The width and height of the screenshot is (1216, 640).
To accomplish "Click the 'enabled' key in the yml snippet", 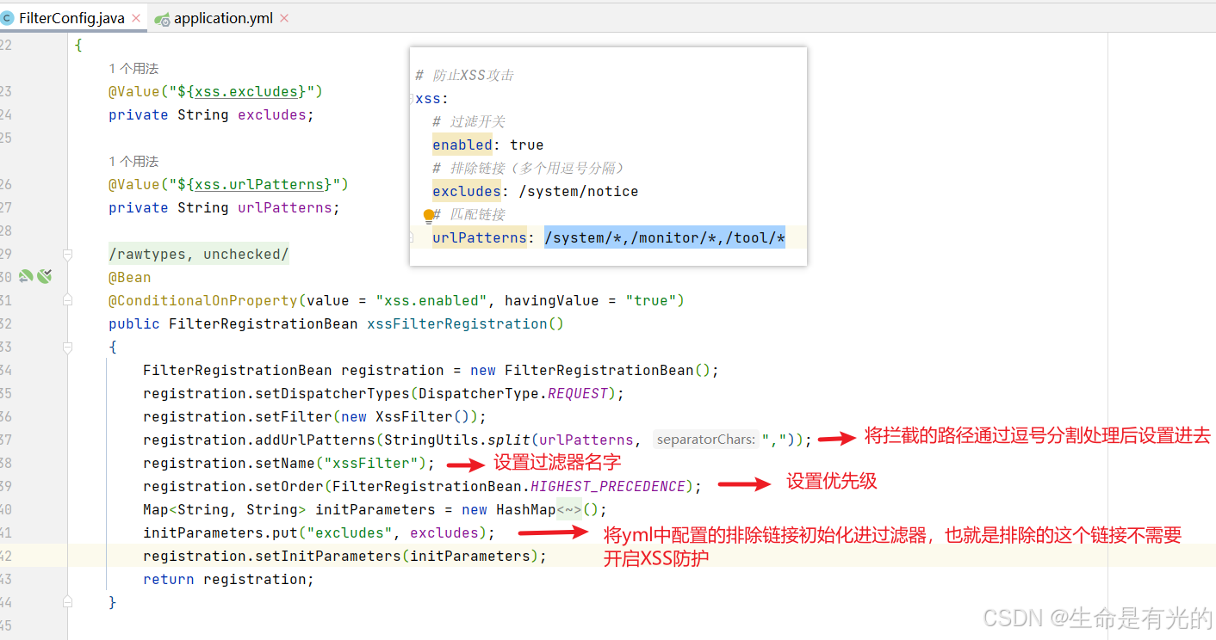I will pos(462,145).
